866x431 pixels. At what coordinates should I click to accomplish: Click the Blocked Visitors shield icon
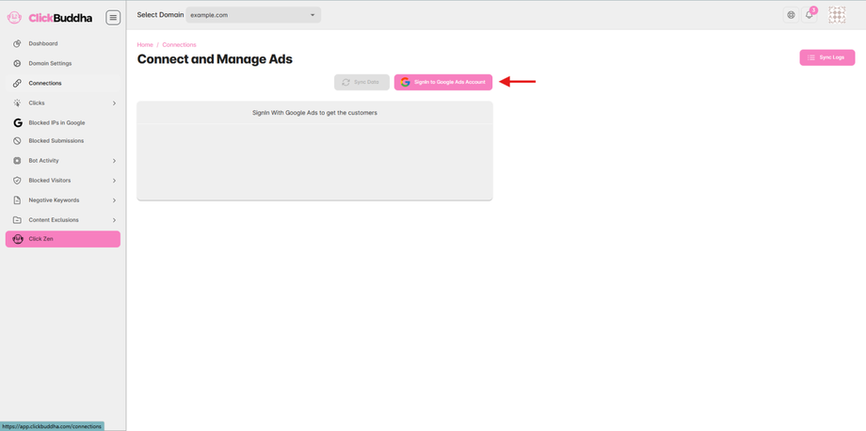(x=17, y=181)
